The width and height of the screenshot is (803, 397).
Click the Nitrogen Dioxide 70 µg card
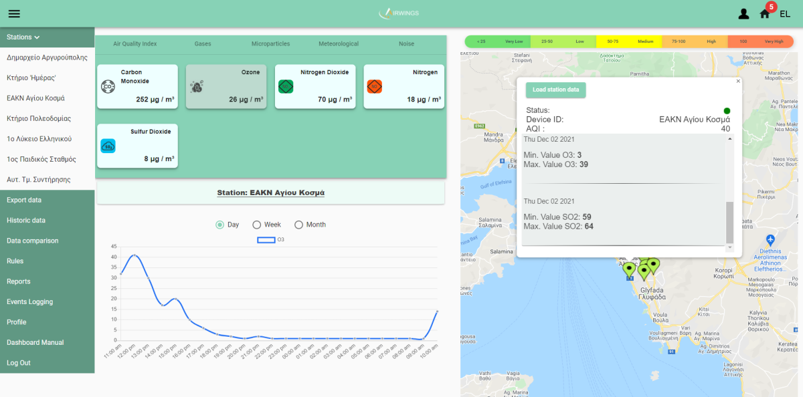(315, 86)
